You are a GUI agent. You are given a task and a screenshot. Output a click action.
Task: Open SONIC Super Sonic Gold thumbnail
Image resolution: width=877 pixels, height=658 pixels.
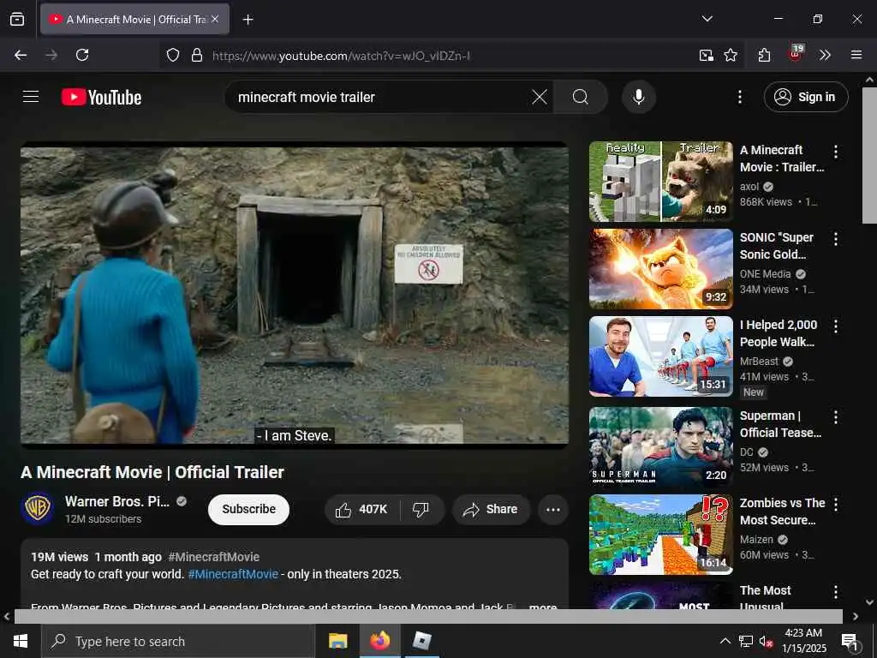click(x=660, y=268)
